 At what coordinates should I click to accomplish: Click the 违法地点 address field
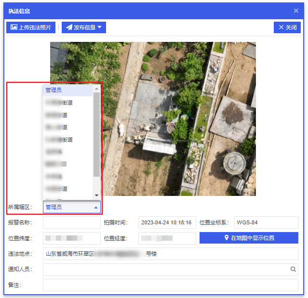[x=170, y=254]
